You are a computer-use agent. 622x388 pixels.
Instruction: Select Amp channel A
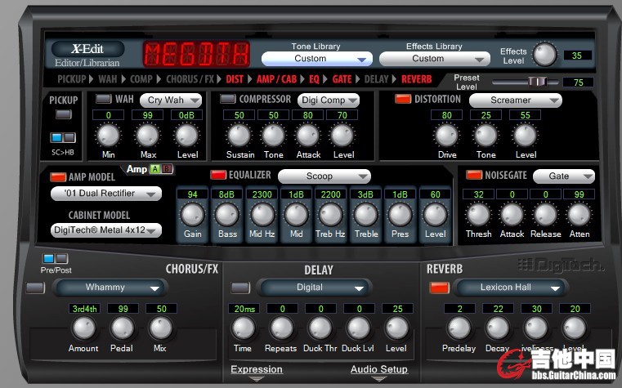155,169
